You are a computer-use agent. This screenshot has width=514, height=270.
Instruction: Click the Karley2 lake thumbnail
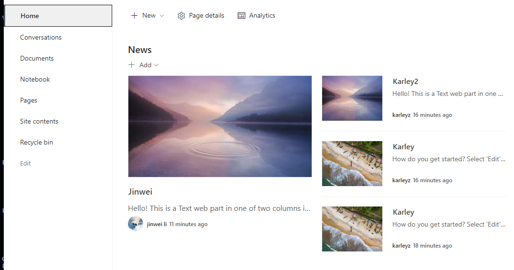pyautogui.click(x=352, y=98)
